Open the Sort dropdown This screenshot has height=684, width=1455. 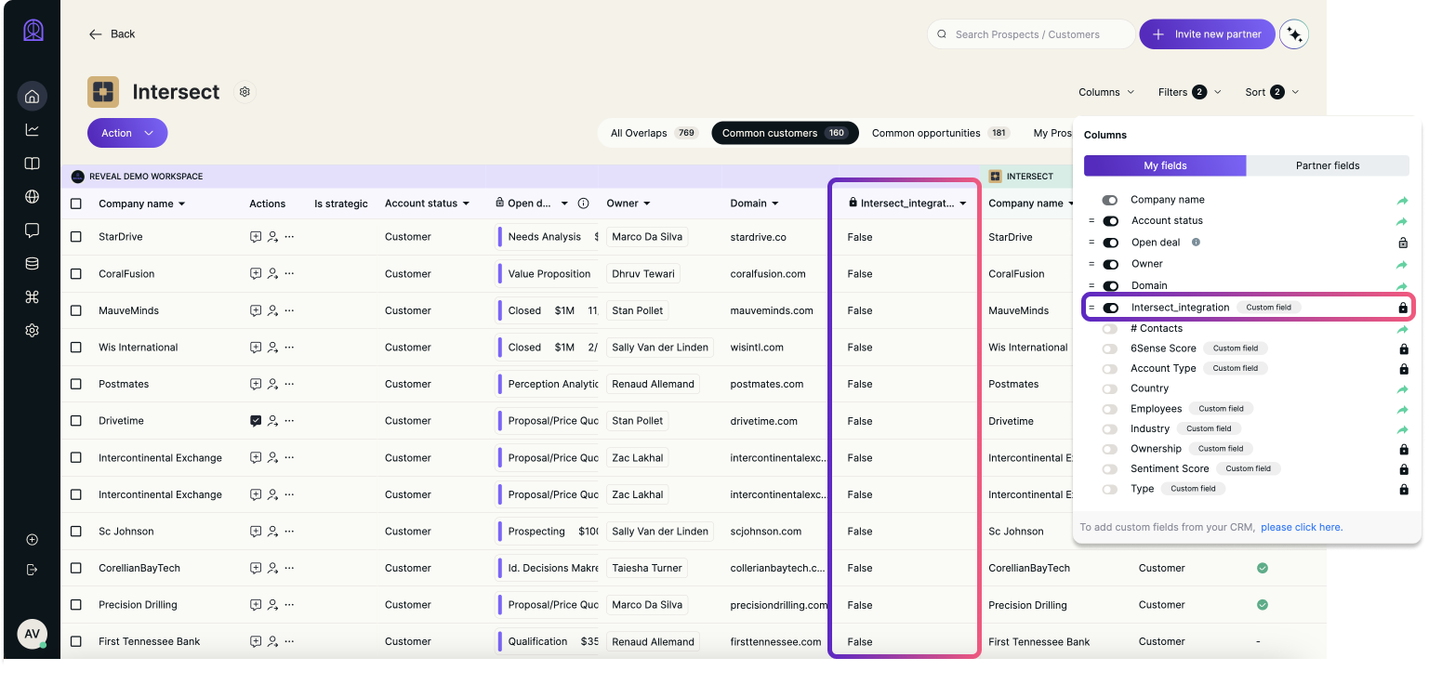click(1272, 92)
